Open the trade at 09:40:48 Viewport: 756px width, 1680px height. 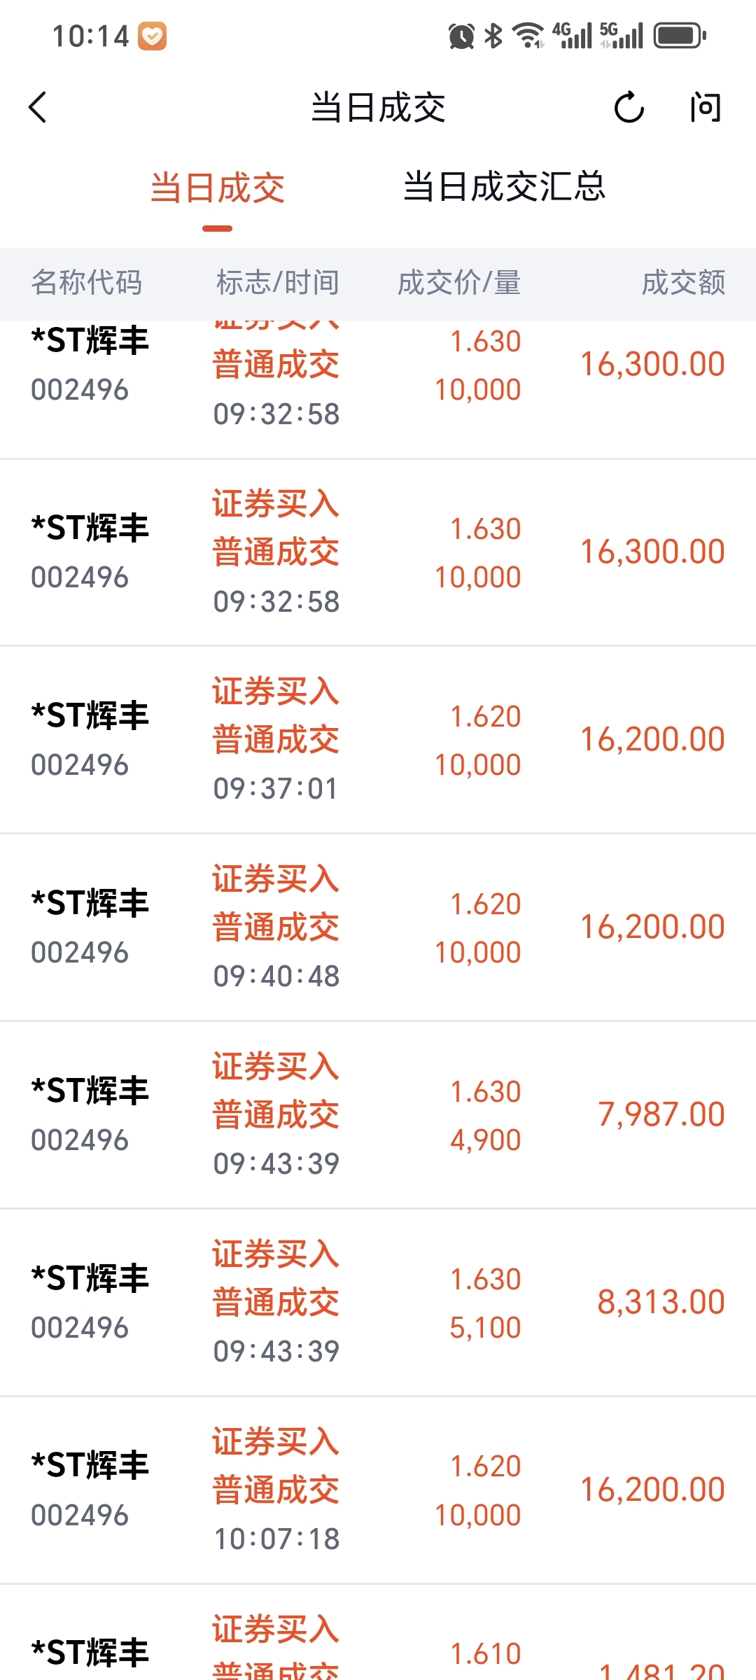[378, 927]
